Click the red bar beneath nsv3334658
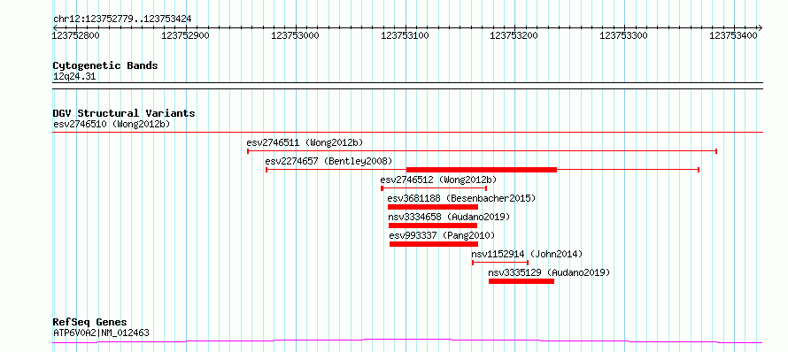Screen dimensions: 788x352 [433, 226]
